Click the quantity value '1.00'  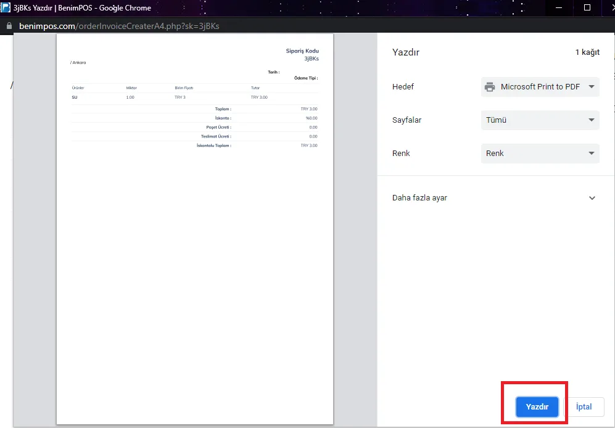pos(130,97)
